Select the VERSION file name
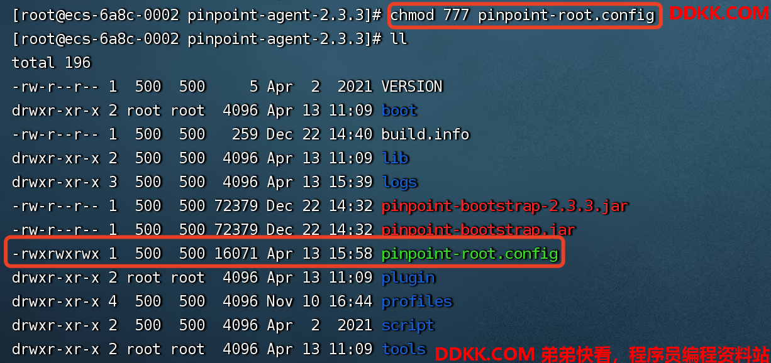Screen dimensions: 771x363 tap(412, 87)
